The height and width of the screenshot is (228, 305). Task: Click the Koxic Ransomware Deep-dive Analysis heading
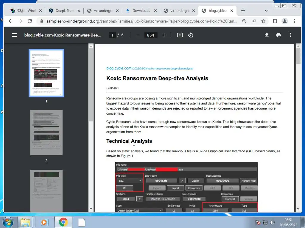157,78
